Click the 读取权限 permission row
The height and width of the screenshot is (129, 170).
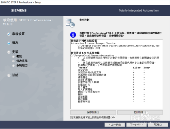[83, 97]
